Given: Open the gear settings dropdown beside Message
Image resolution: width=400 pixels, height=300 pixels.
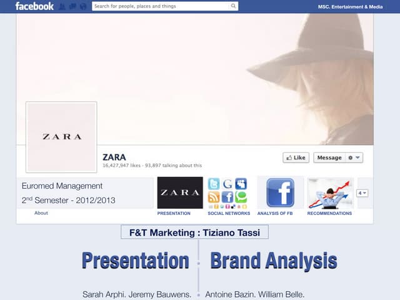Looking at the screenshot, I should (354, 157).
